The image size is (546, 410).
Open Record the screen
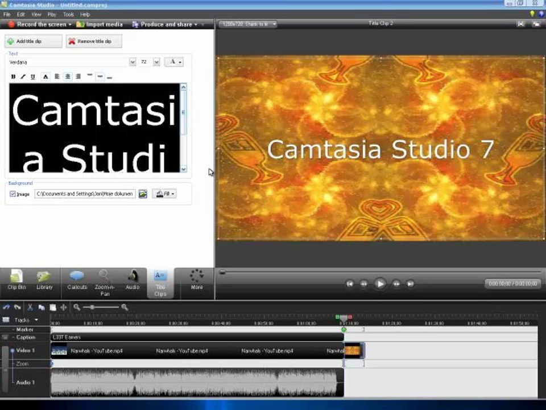pyautogui.click(x=38, y=24)
